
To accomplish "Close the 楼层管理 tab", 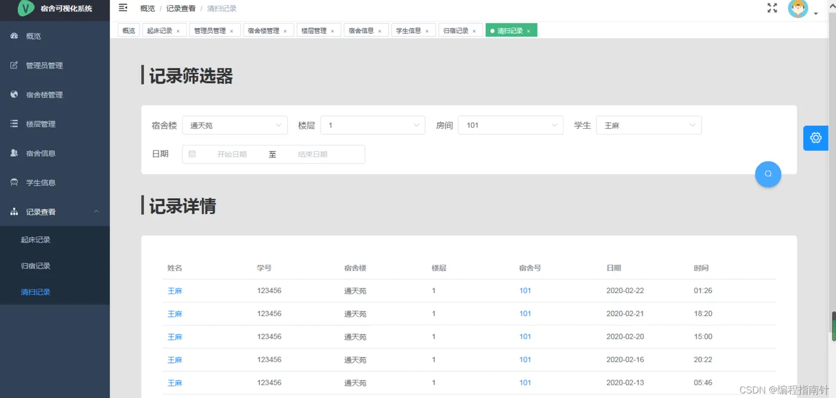I will pos(332,31).
